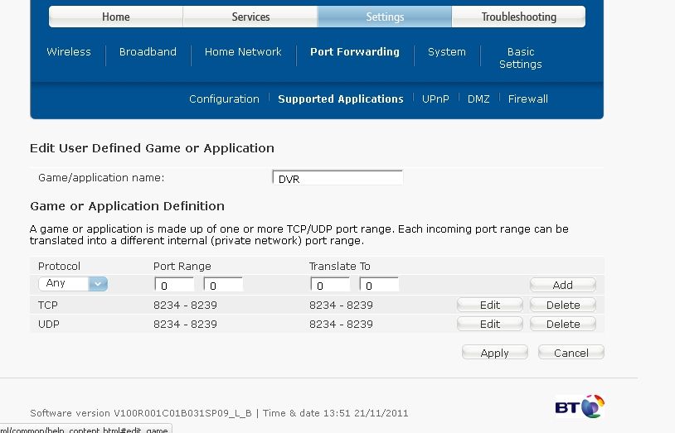Click the Game or Application Definition heading

(127, 206)
